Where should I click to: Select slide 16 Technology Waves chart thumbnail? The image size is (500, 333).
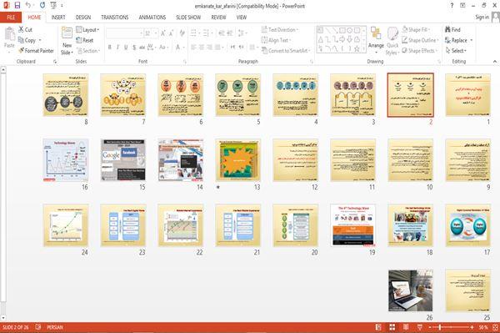point(66,160)
